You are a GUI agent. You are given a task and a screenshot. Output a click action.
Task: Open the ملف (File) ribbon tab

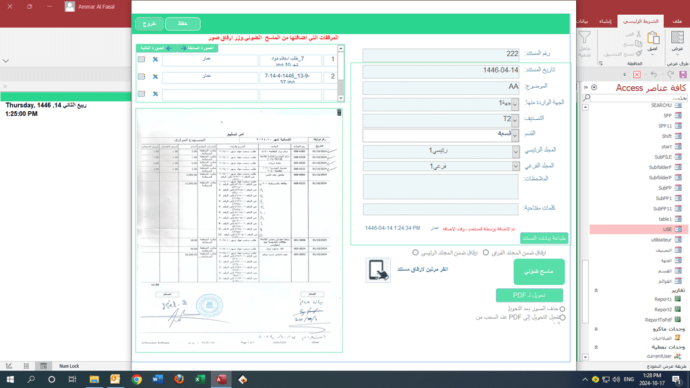[677, 21]
